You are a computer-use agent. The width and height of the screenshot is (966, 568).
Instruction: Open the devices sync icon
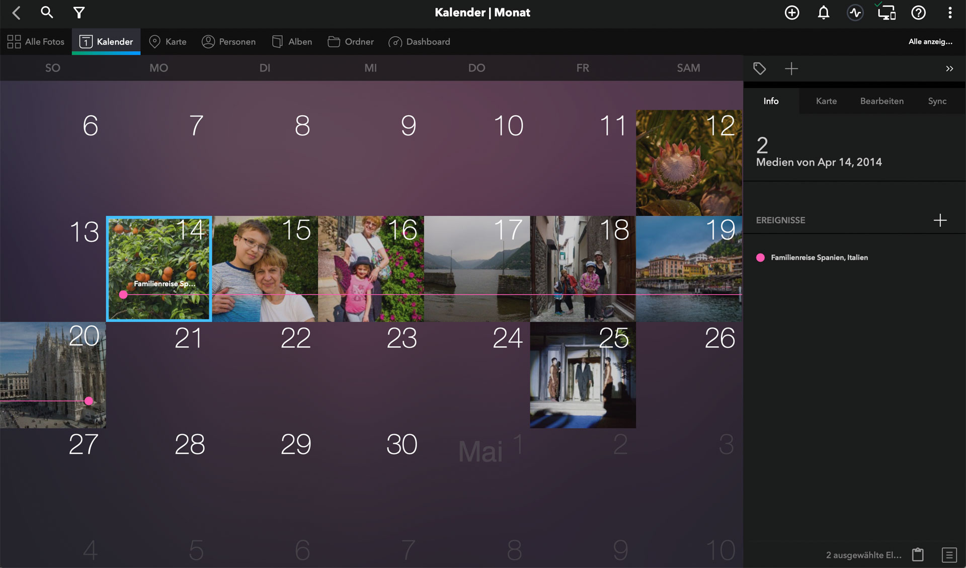(x=887, y=12)
